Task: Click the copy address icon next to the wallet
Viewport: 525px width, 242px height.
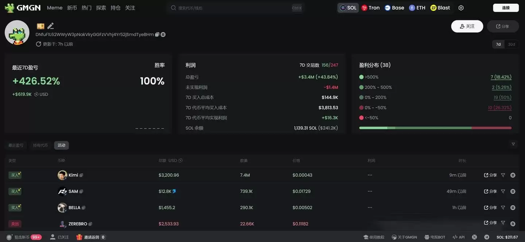Action: (157, 34)
